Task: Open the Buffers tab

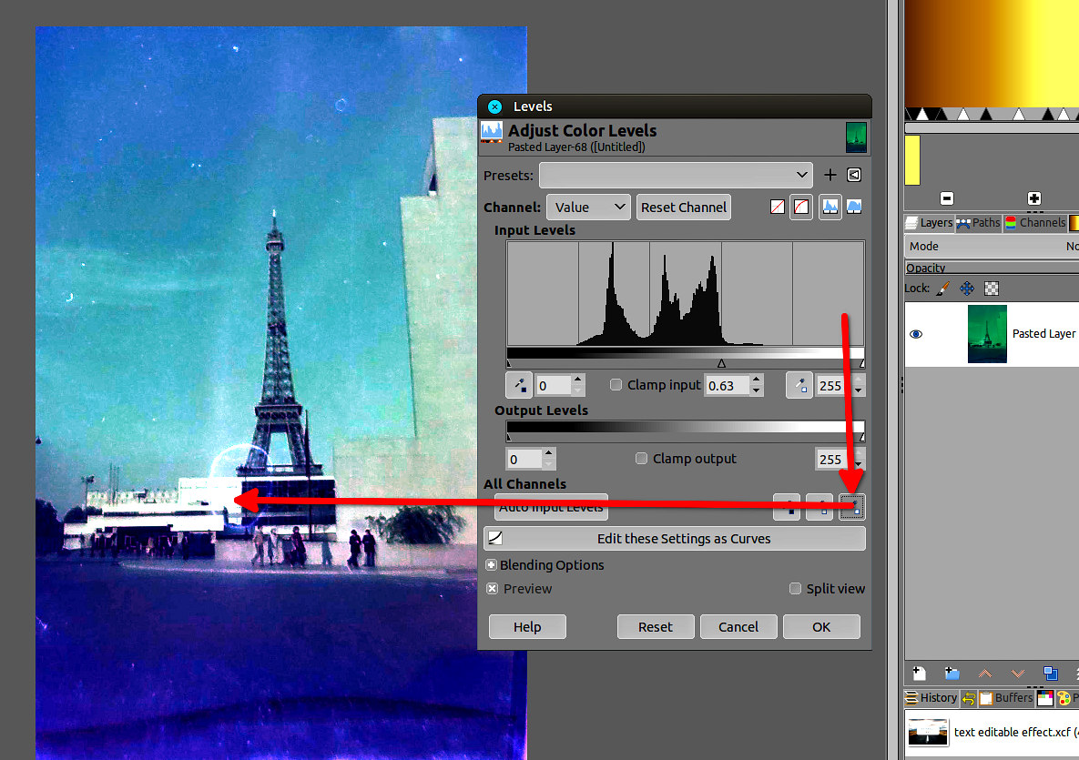Action: coord(1006,698)
